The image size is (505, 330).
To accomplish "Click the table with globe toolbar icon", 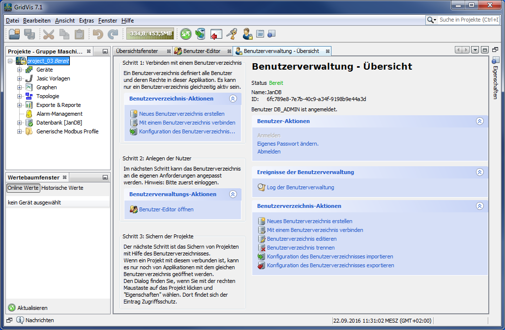I will pos(271,33).
